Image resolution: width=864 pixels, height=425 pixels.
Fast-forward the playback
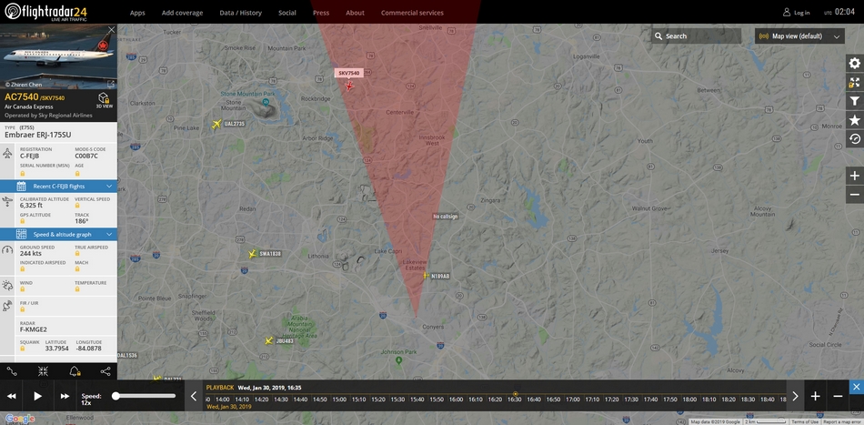point(65,396)
